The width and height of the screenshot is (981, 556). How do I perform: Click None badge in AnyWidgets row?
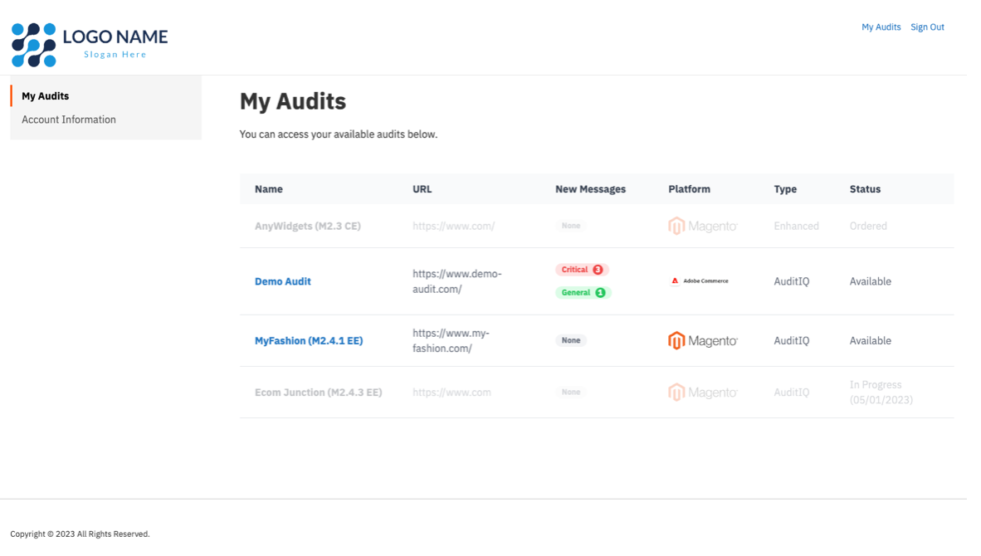tap(570, 226)
